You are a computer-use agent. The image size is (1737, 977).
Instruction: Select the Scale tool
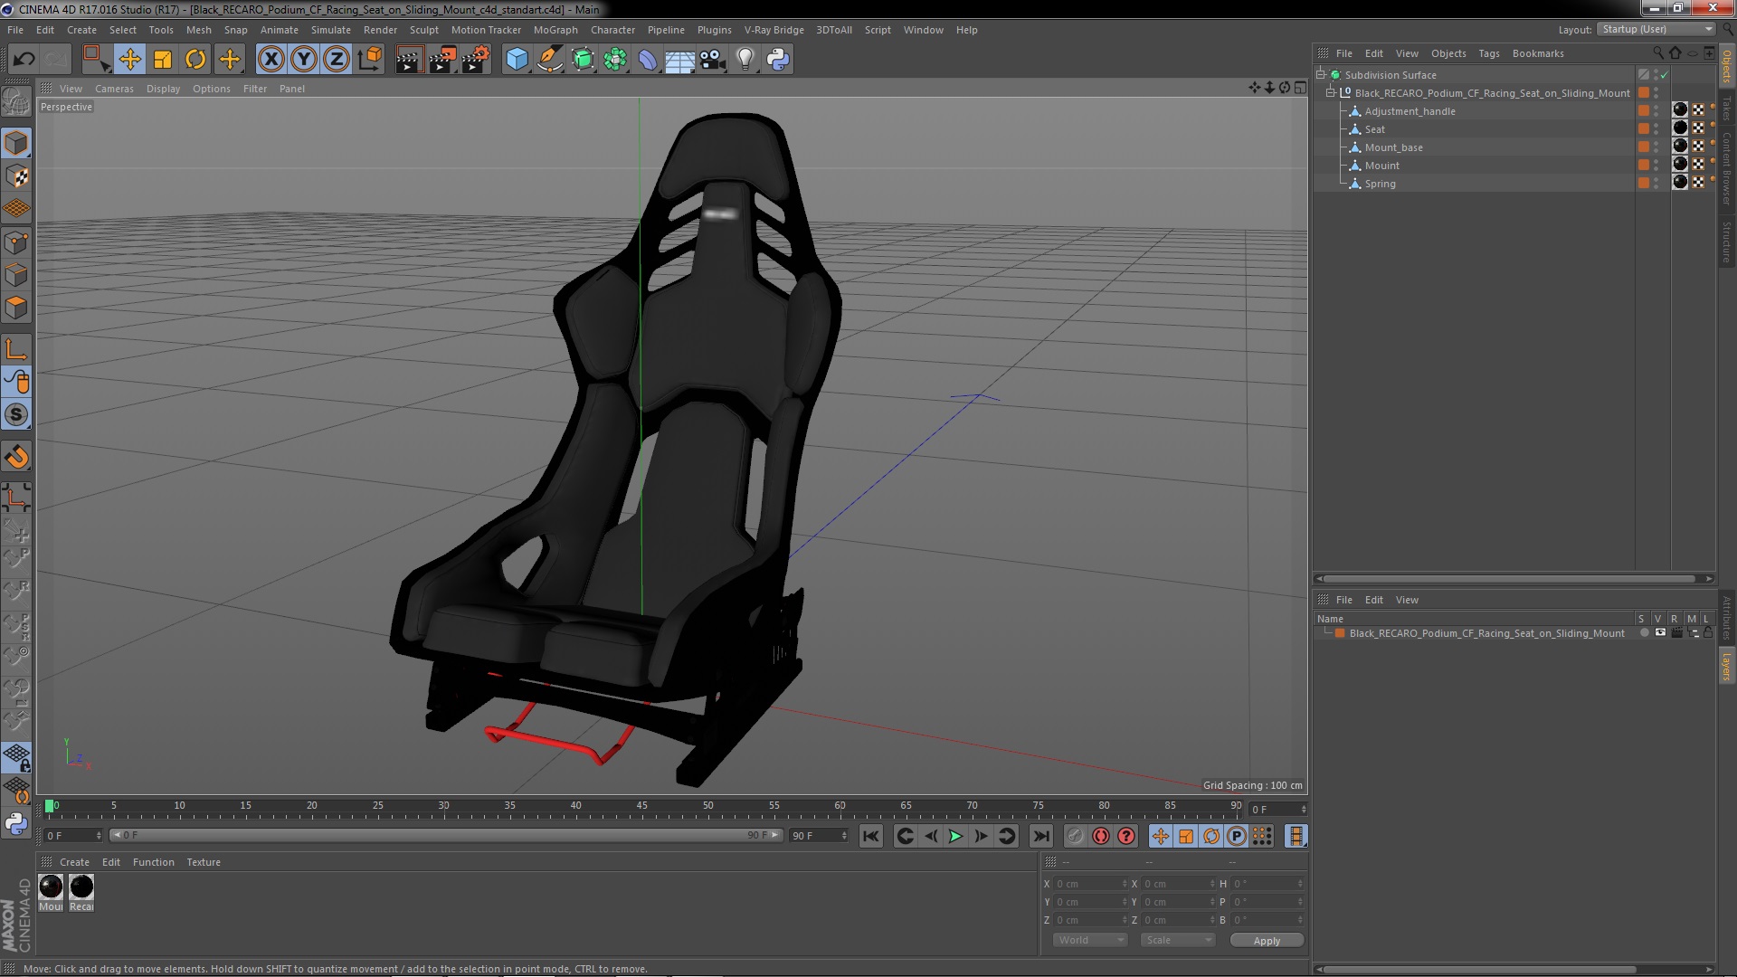coord(163,60)
